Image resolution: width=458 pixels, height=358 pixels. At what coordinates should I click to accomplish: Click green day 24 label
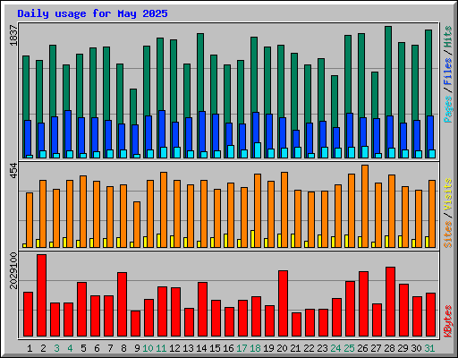335,348
